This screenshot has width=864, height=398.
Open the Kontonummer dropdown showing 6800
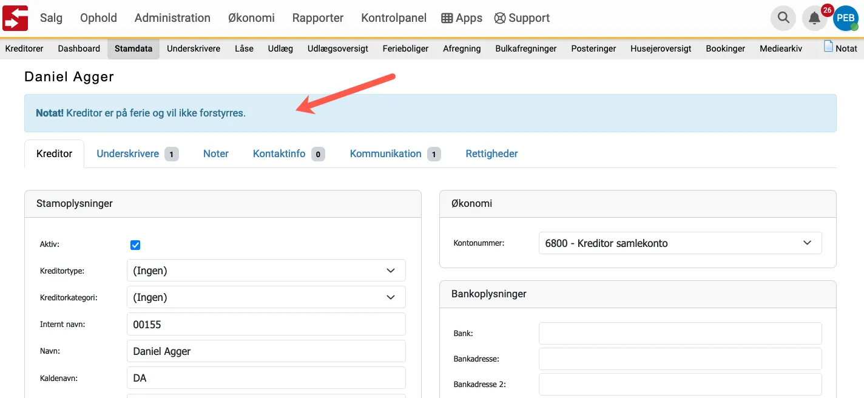tap(680, 243)
